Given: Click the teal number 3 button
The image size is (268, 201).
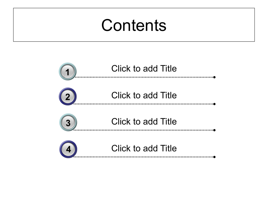Looking at the screenshot, I should pos(68,122).
